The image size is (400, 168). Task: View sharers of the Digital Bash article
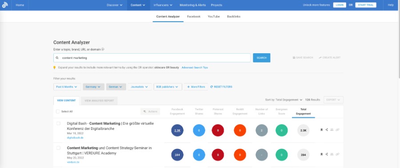tap(332, 130)
